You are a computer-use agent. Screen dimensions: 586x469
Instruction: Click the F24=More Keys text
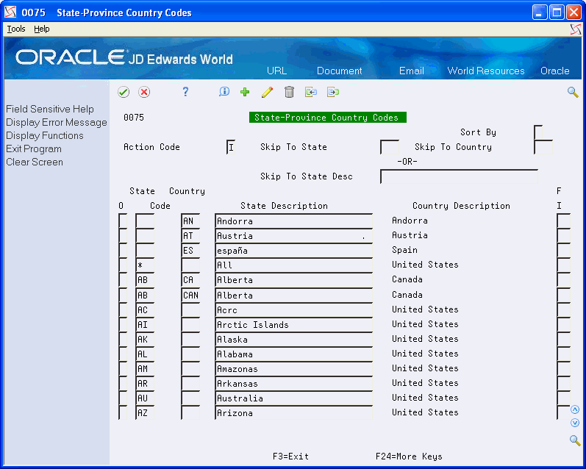(x=409, y=457)
